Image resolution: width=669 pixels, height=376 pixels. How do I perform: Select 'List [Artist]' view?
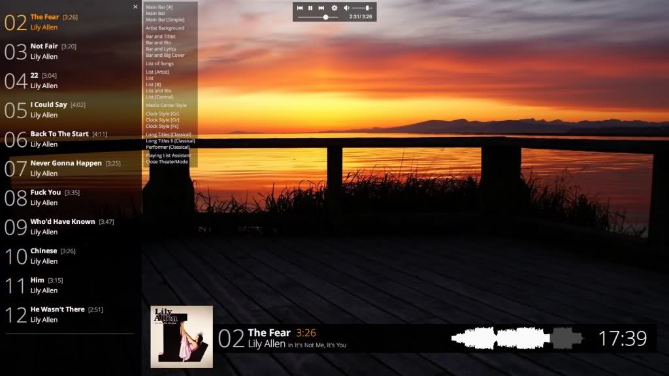point(157,72)
